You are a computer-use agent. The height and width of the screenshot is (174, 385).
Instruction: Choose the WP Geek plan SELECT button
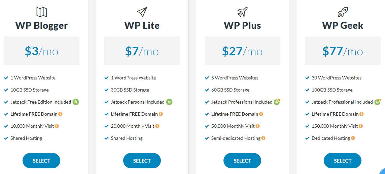343,161
